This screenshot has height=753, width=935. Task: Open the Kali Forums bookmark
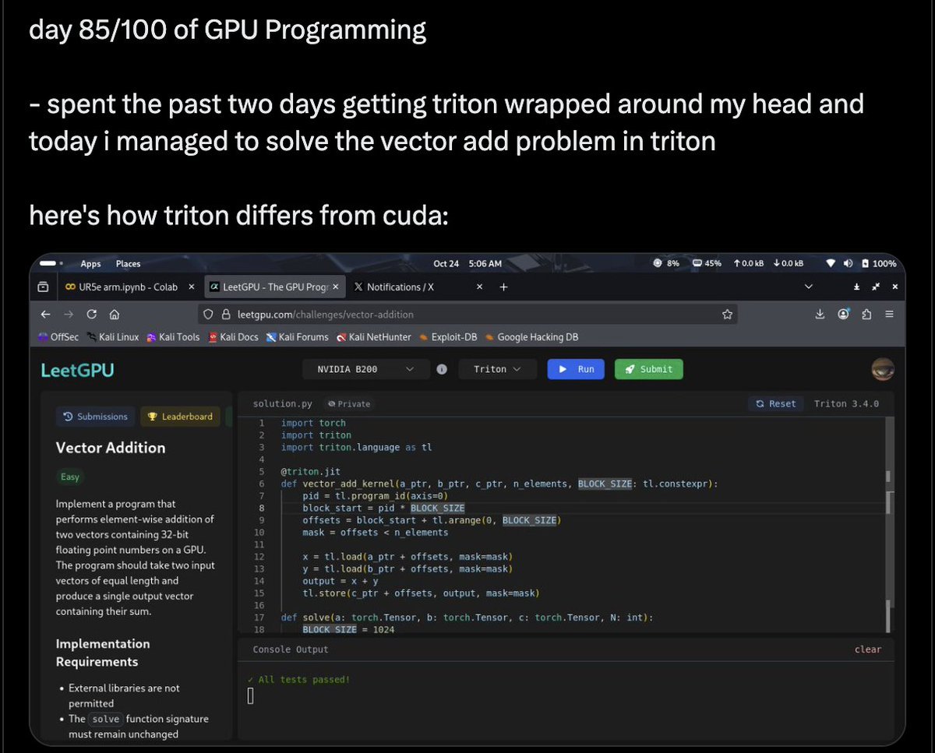point(297,337)
